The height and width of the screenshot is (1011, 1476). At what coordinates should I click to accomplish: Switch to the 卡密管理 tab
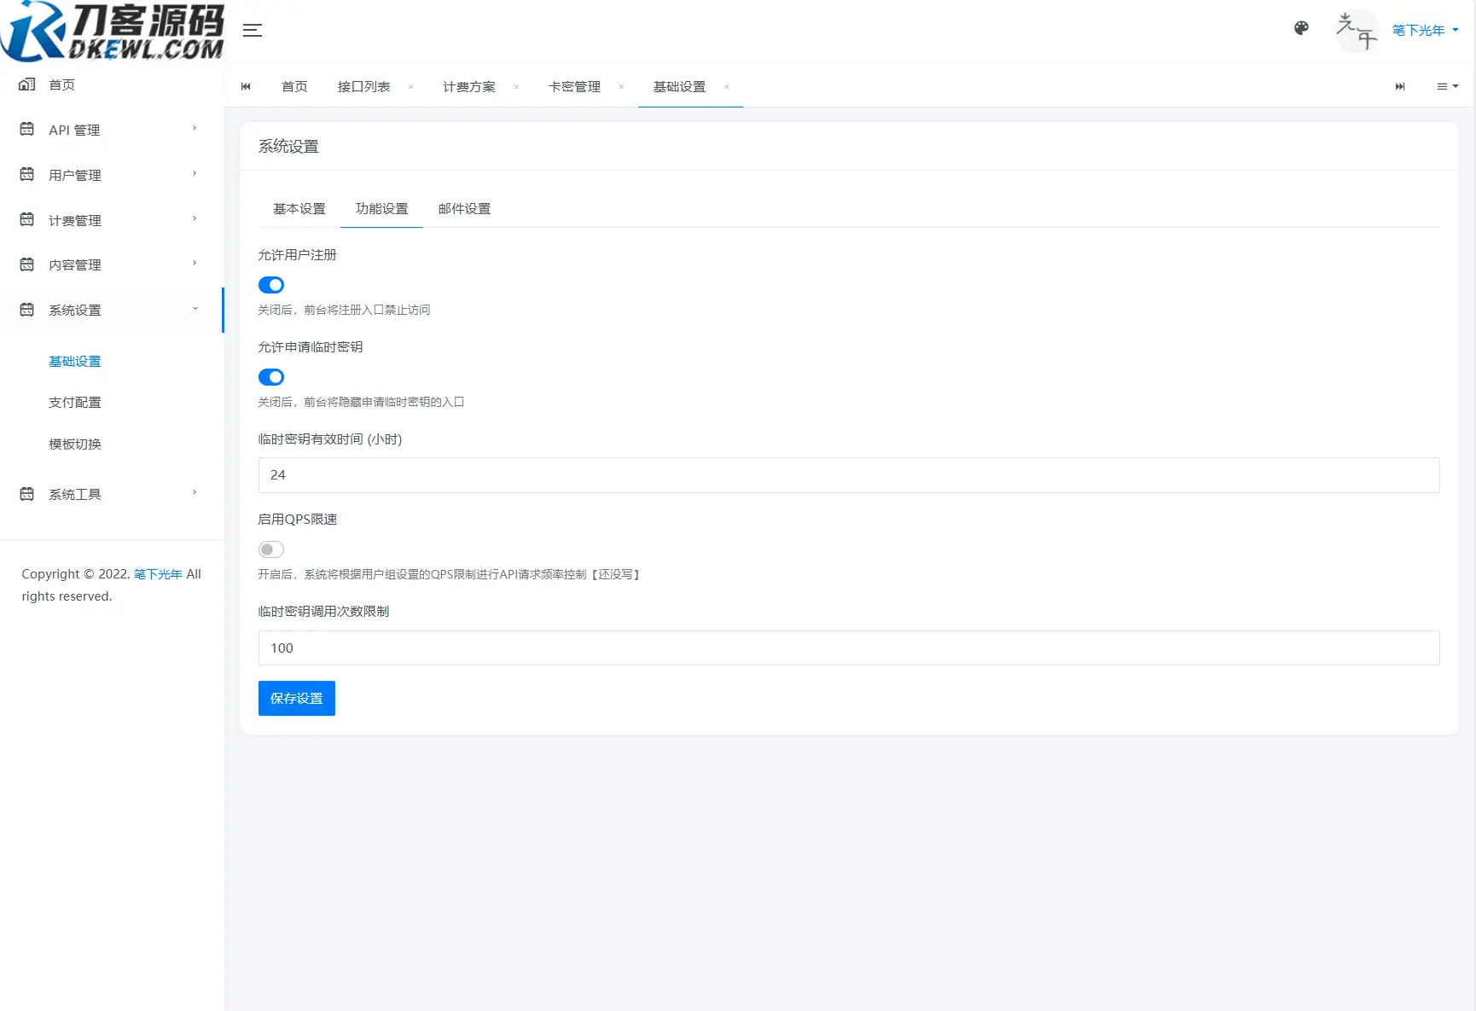point(573,86)
